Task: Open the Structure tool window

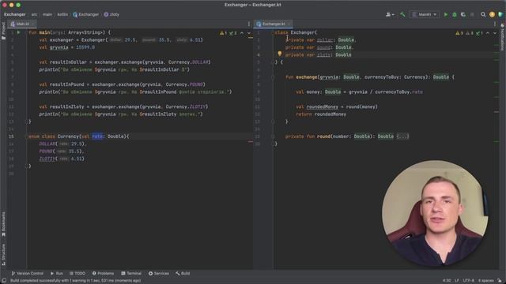Action: coord(3,254)
